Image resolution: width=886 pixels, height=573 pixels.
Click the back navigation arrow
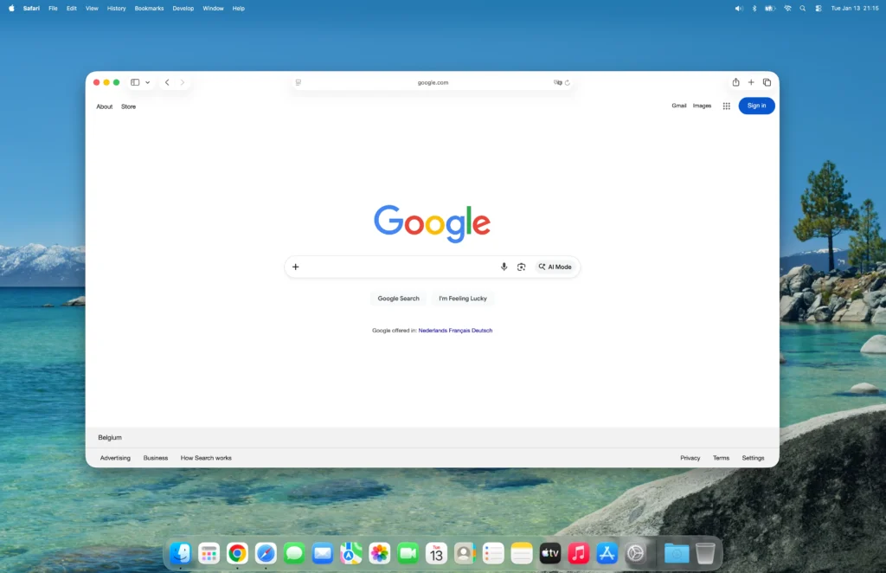[166, 82]
